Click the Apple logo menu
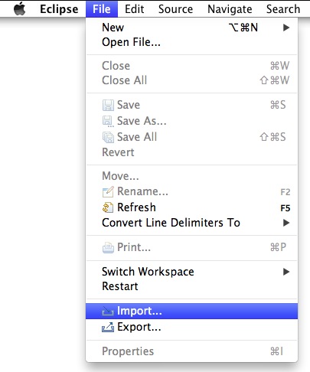Viewport: 310px width, 372px height. [x=20, y=9]
